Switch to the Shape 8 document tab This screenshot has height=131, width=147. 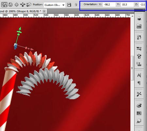point(20,11)
